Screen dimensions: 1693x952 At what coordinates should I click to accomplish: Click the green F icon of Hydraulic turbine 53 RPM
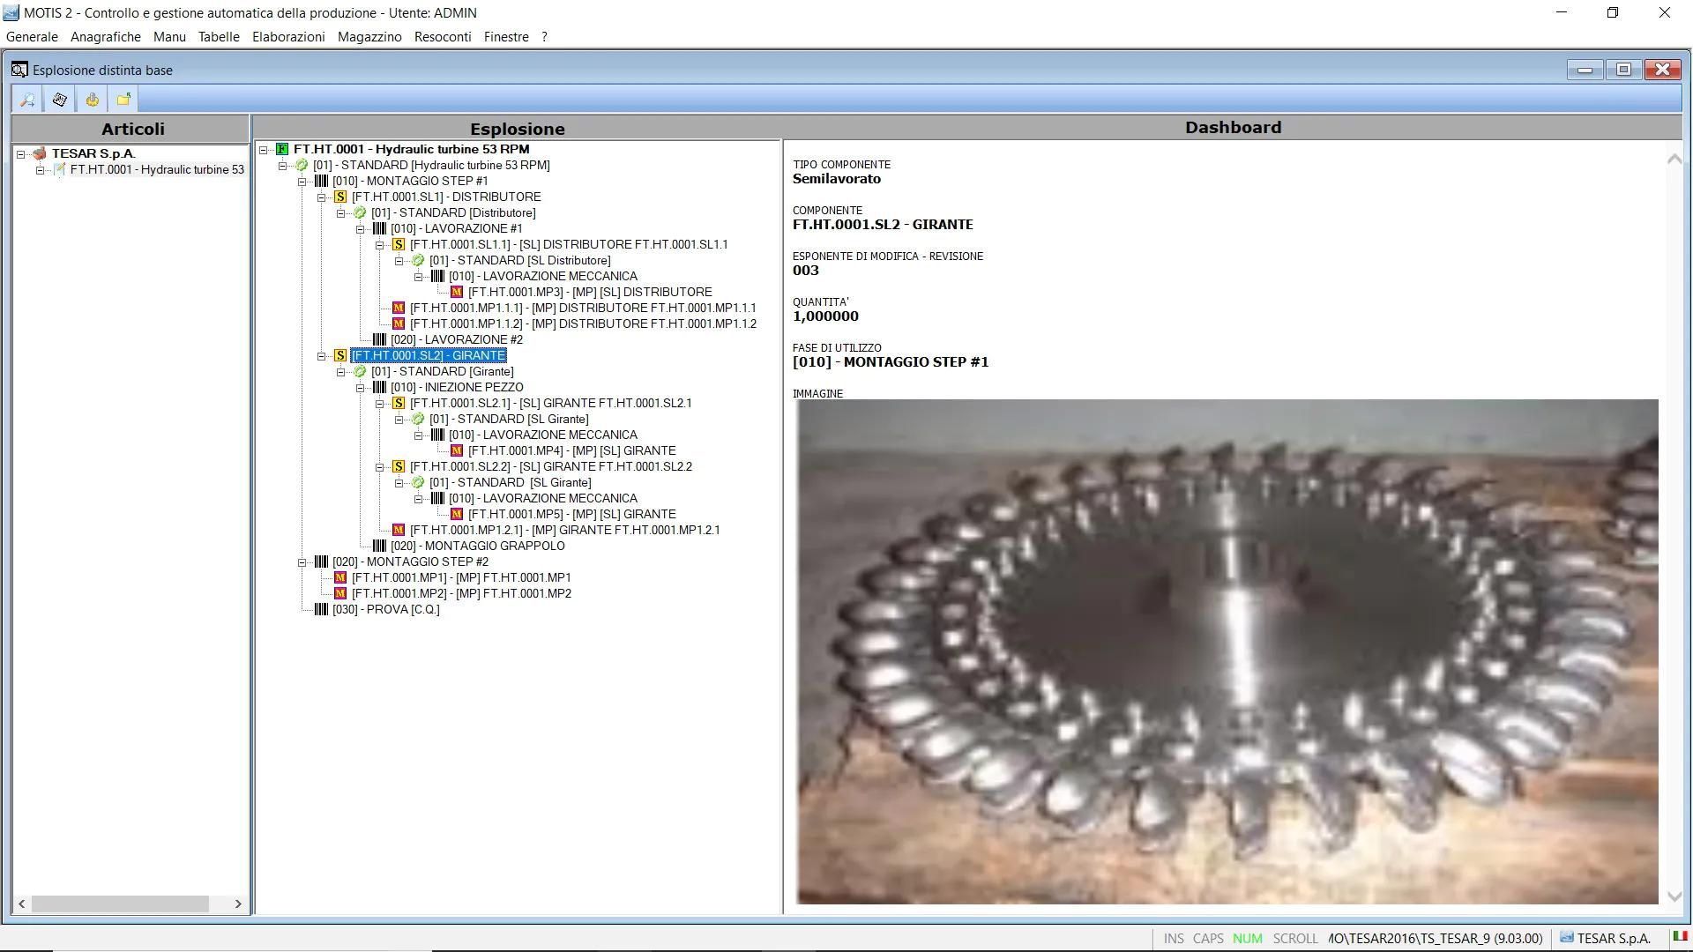[x=282, y=149]
